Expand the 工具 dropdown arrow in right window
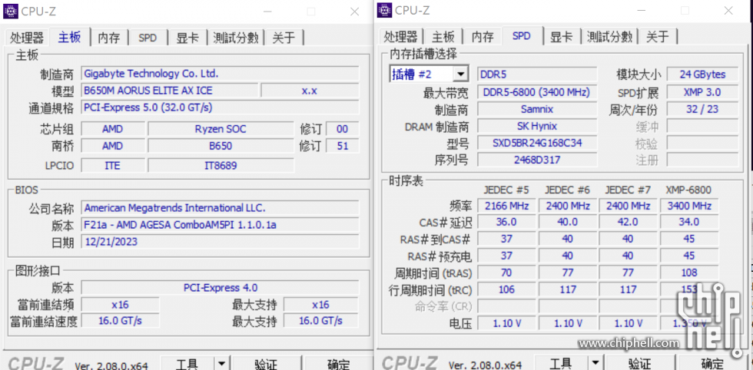 pyautogui.click(x=595, y=363)
